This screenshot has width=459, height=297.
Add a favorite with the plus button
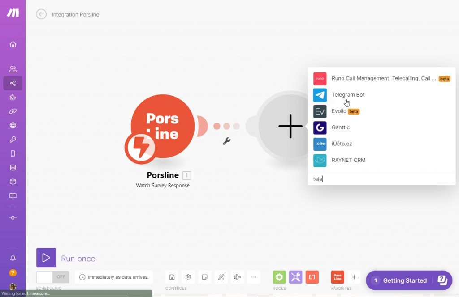click(354, 277)
